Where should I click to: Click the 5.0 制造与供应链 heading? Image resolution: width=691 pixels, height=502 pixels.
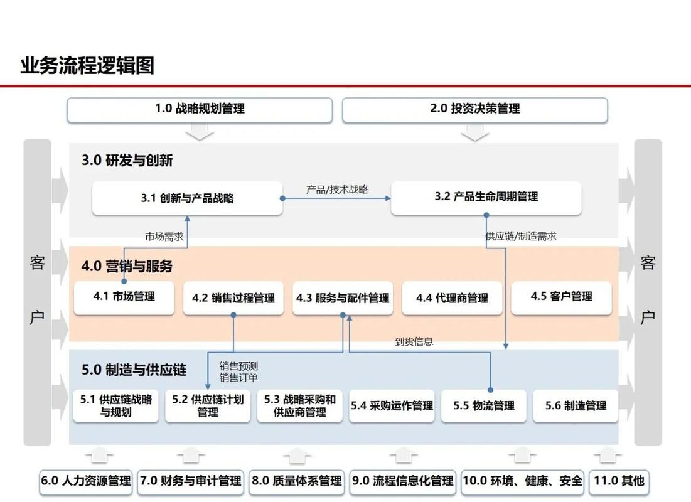[x=134, y=370]
